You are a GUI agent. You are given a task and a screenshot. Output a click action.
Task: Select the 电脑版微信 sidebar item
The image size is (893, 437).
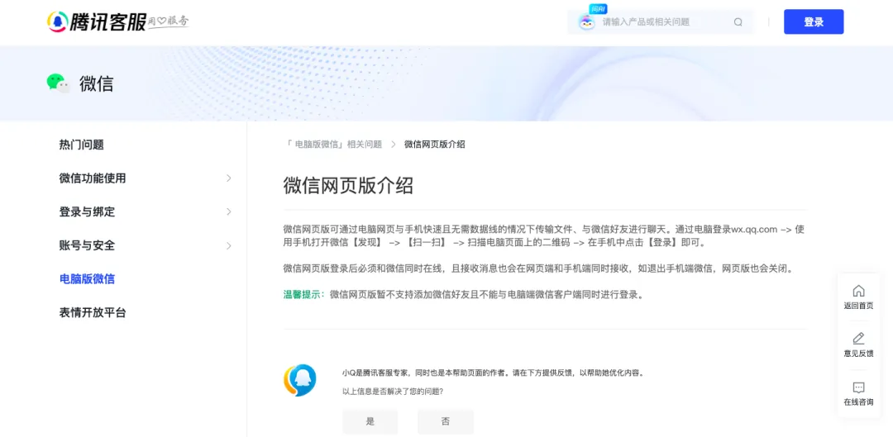coord(87,279)
